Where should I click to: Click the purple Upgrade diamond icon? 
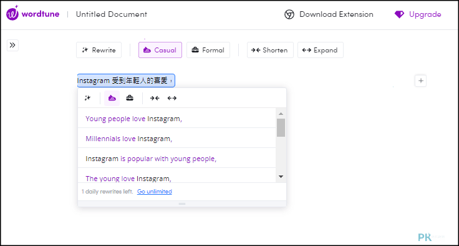[x=399, y=14]
